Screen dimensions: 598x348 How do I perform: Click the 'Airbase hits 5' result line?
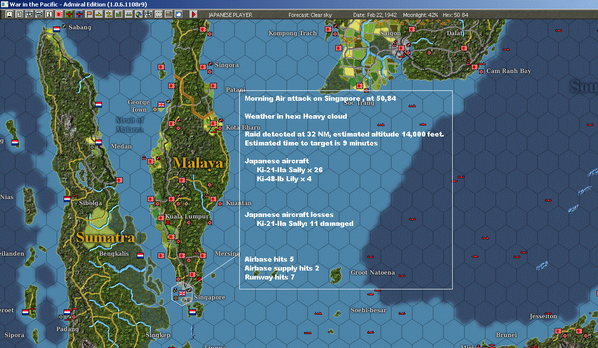point(269,259)
